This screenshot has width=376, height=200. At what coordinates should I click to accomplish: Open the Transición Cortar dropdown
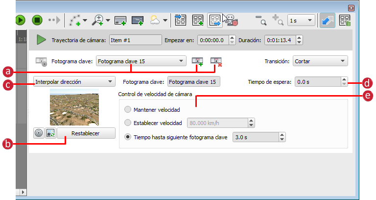(320, 61)
